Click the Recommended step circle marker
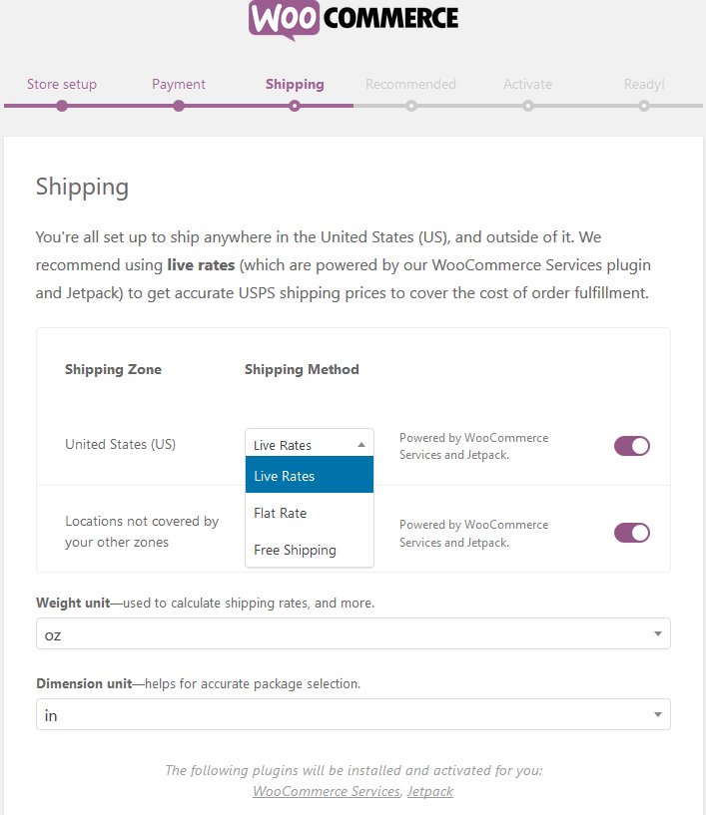706x815 pixels. tap(410, 104)
